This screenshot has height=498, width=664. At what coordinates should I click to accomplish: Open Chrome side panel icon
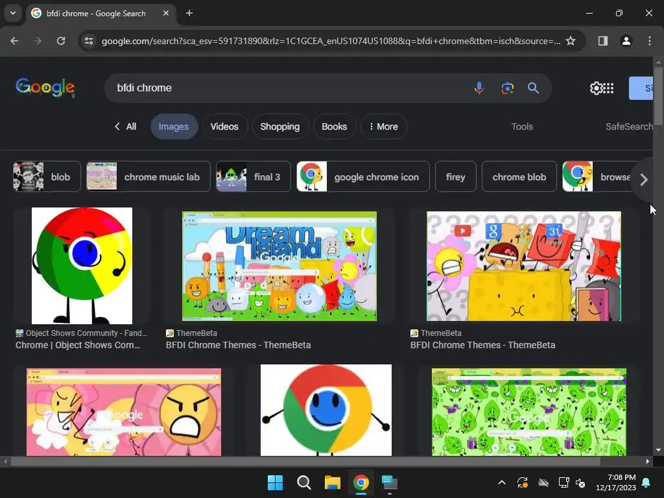[x=603, y=41]
